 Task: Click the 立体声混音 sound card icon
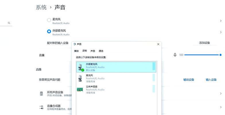80,90
